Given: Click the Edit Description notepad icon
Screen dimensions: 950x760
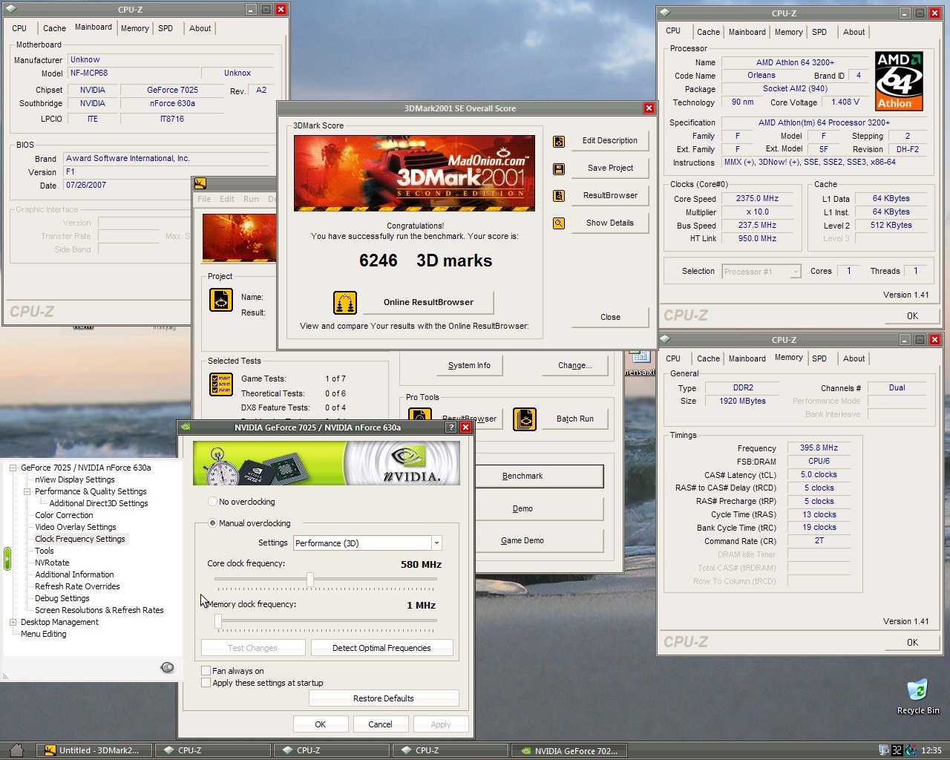Looking at the screenshot, I should (559, 141).
